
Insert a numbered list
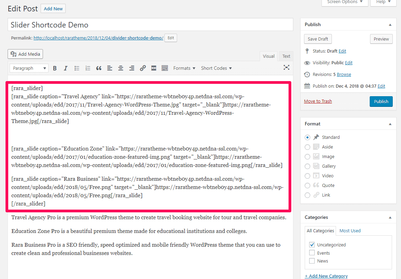point(88,68)
